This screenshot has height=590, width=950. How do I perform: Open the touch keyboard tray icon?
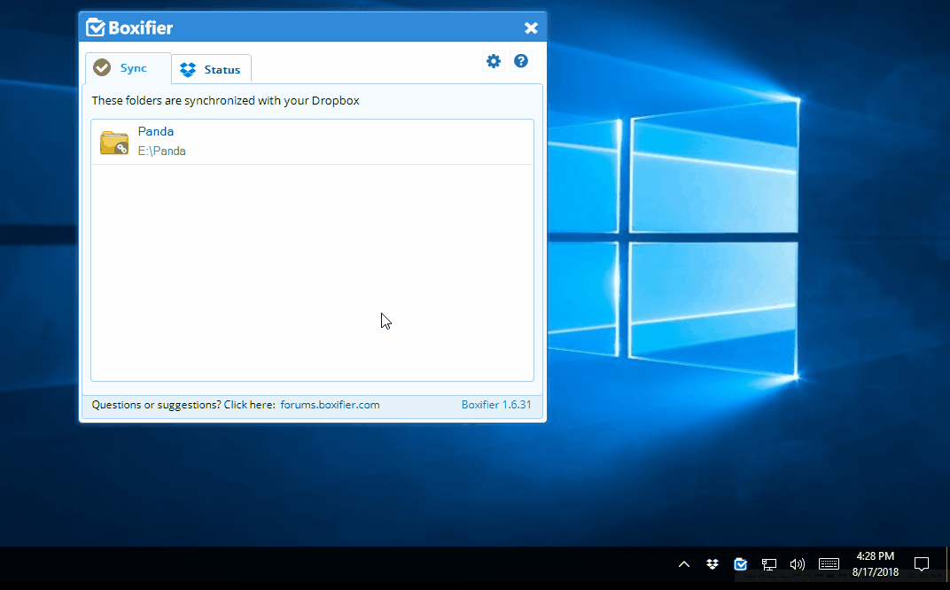point(829,564)
